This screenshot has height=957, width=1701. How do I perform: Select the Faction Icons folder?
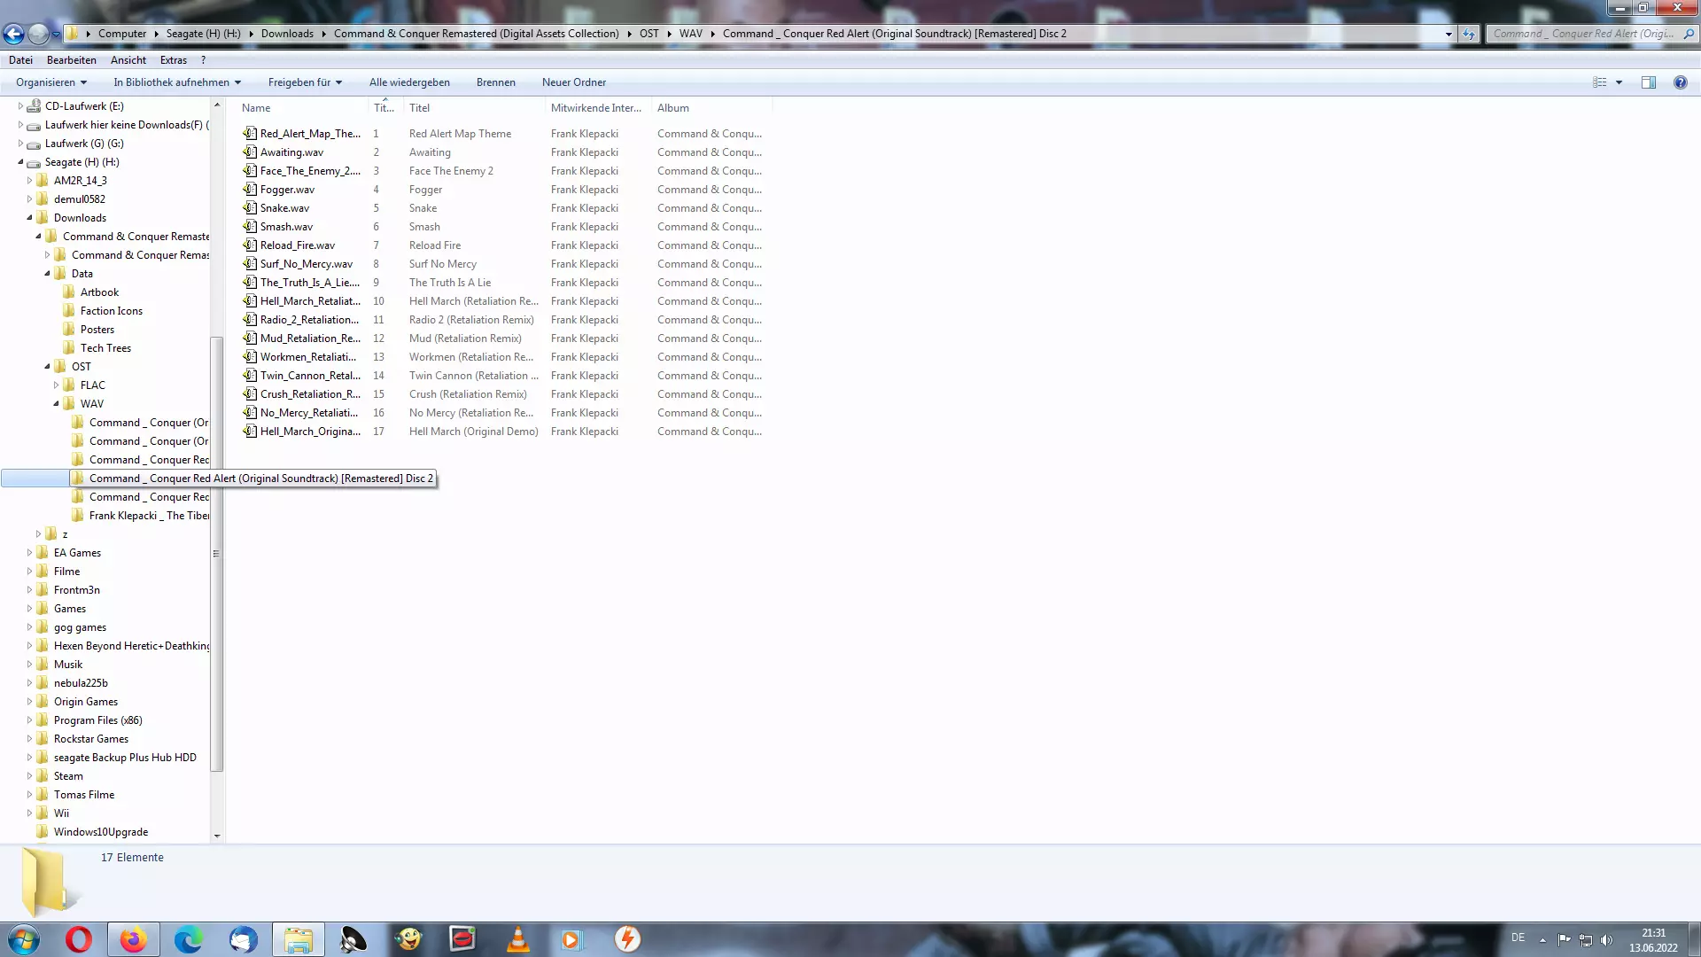pyautogui.click(x=111, y=311)
